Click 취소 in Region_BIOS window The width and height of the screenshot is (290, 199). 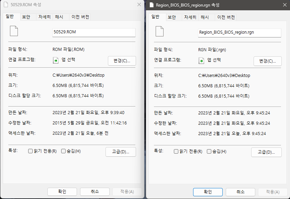(x=241, y=192)
